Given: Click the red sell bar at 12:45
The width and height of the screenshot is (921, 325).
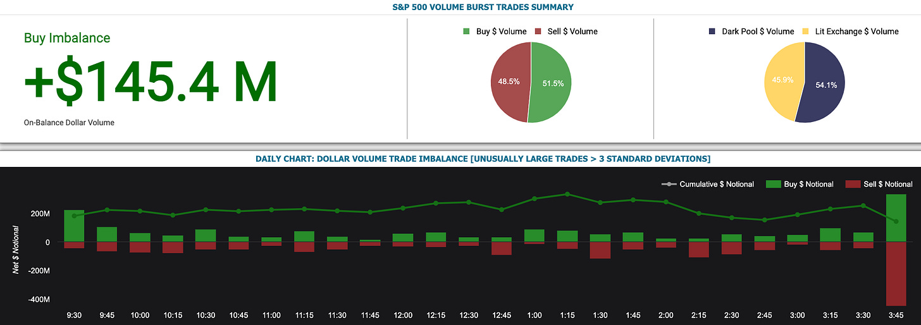Looking at the screenshot, I should click(502, 248).
